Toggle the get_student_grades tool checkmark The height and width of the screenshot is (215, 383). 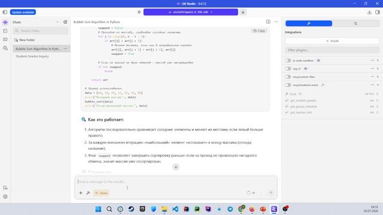point(287,100)
